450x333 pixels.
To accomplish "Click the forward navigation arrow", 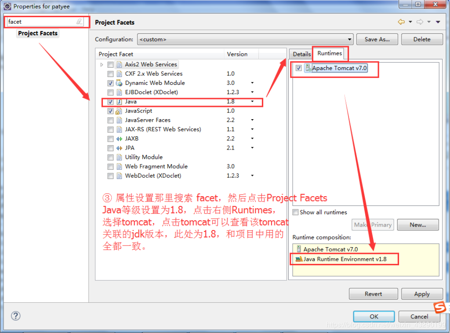I will coord(420,22).
